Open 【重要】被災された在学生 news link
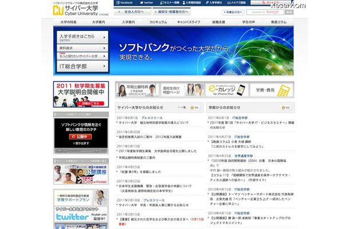 [x=161, y=222]
